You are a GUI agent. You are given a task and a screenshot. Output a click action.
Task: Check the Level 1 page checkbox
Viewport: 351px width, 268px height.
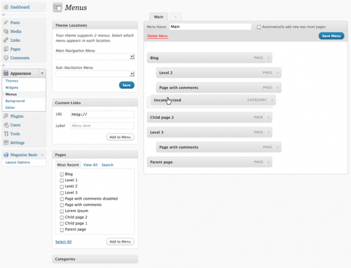62,181
